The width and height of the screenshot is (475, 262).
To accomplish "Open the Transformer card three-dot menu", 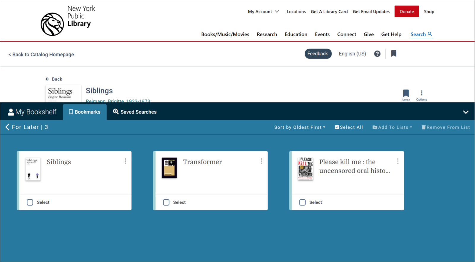I will coord(262,161).
